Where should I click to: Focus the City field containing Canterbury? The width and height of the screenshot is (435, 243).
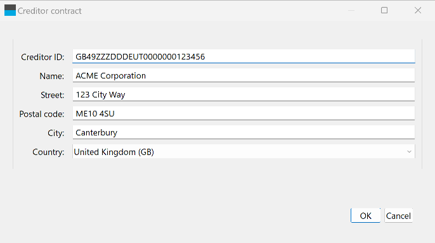(243, 132)
